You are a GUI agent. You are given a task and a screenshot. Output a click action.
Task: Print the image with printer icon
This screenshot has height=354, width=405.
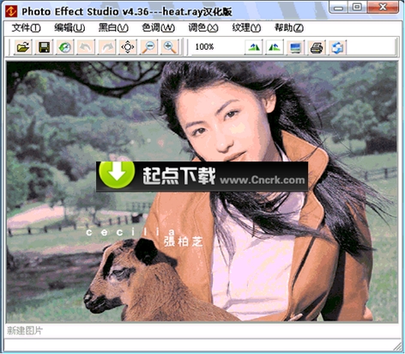tap(317, 47)
